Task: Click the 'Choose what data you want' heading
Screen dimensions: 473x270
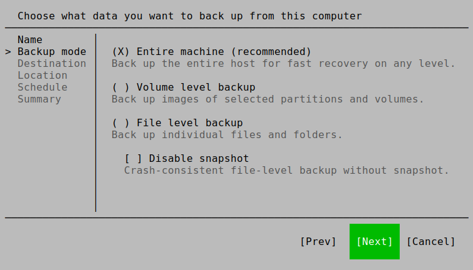Action: tap(189, 16)
